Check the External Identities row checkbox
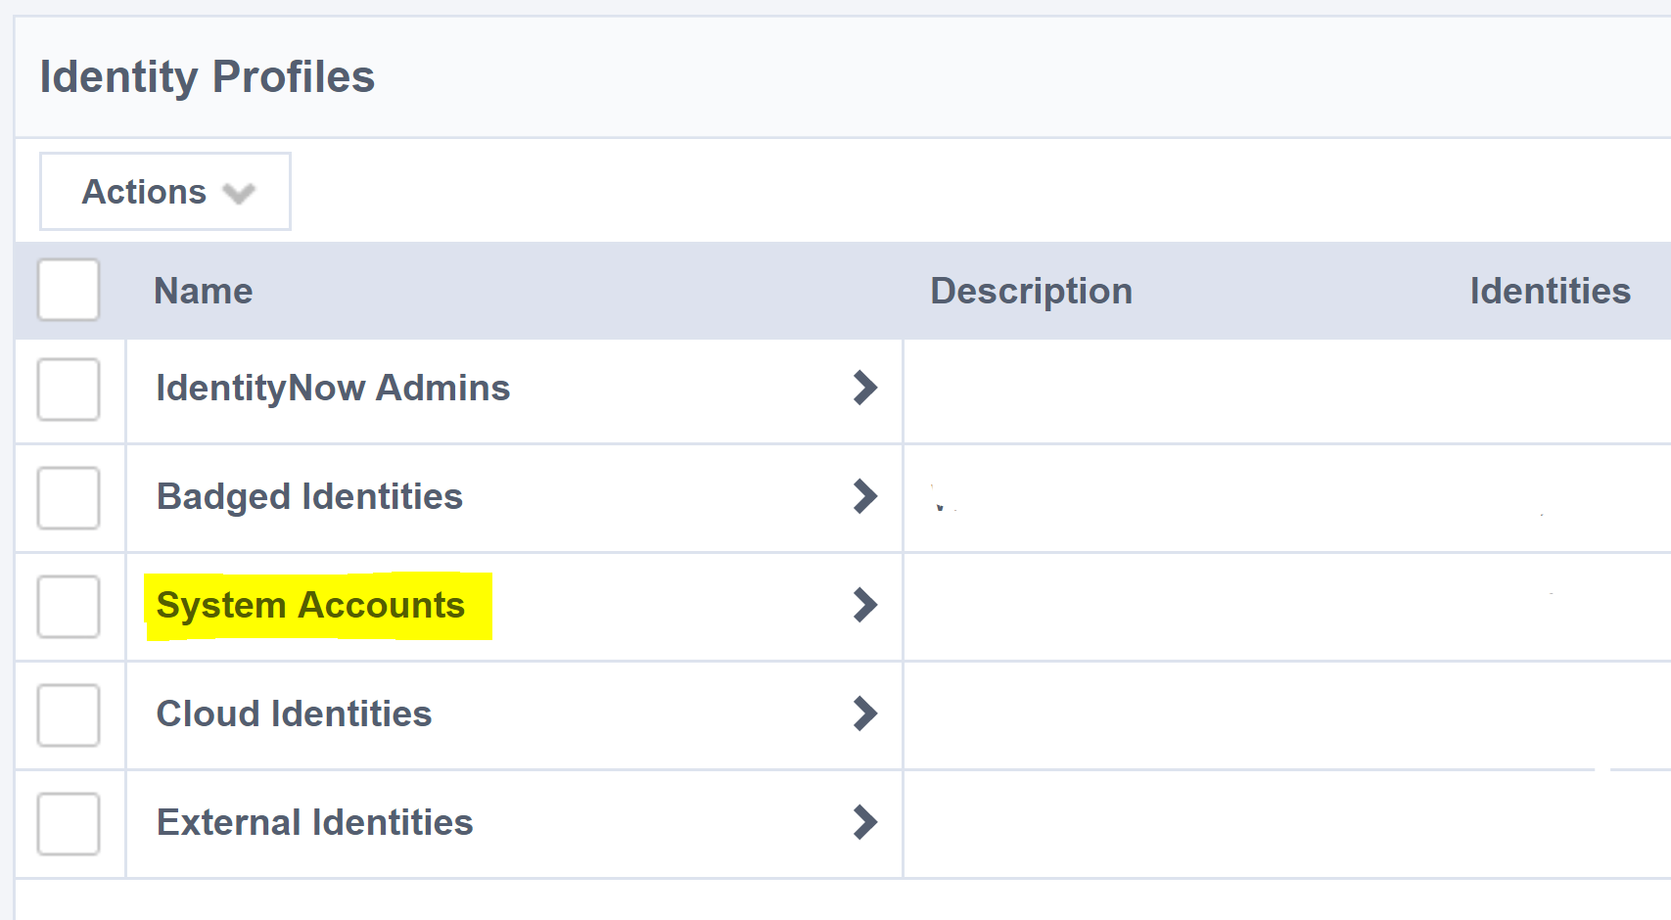Screen dimensions: 1671x920 click(68, 824)
